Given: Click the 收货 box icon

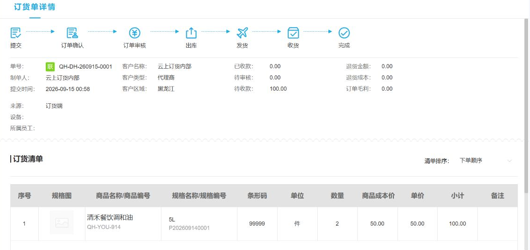Looking at the screenshot, I should click(x=293, y=33).
